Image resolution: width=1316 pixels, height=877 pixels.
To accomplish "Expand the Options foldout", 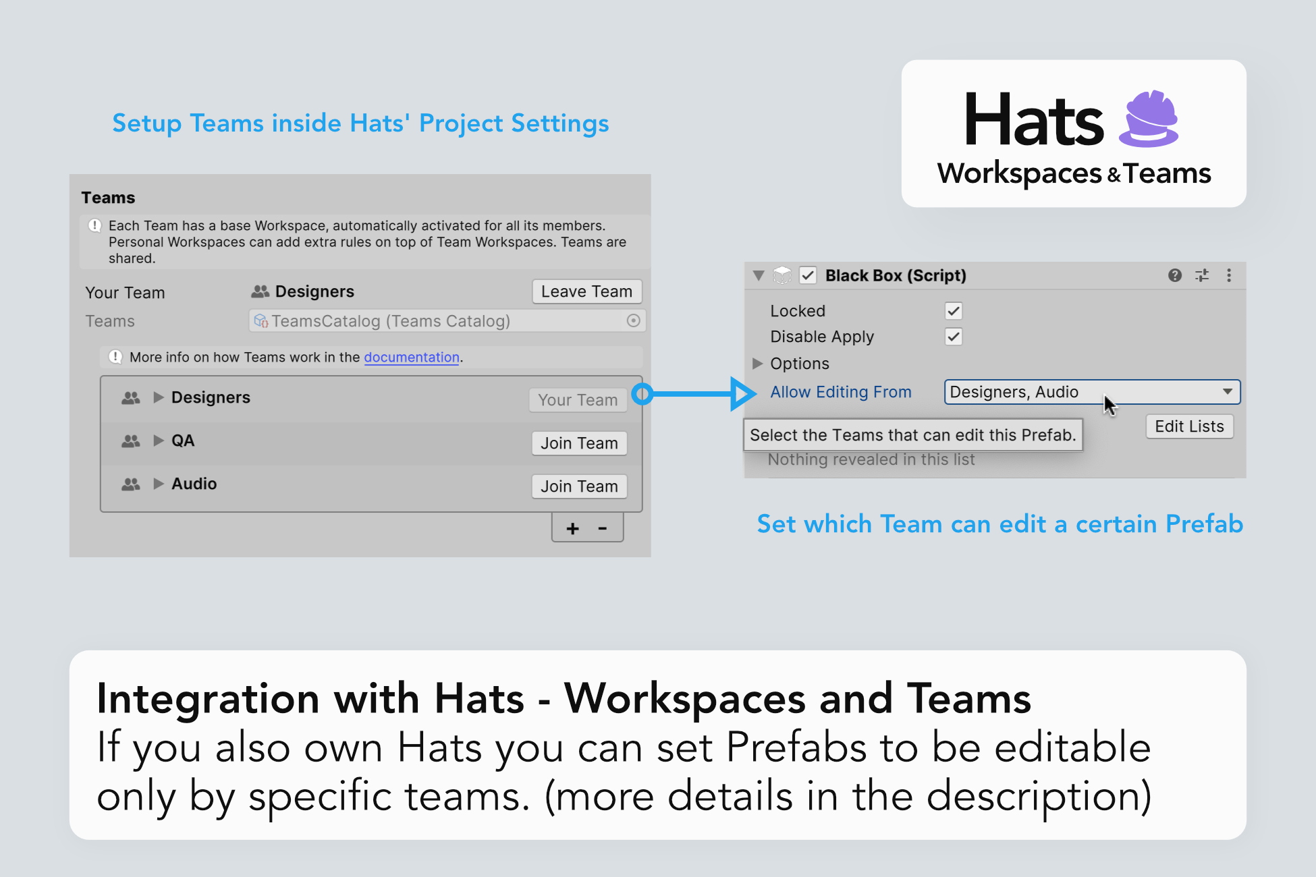I will click(757, 364).
